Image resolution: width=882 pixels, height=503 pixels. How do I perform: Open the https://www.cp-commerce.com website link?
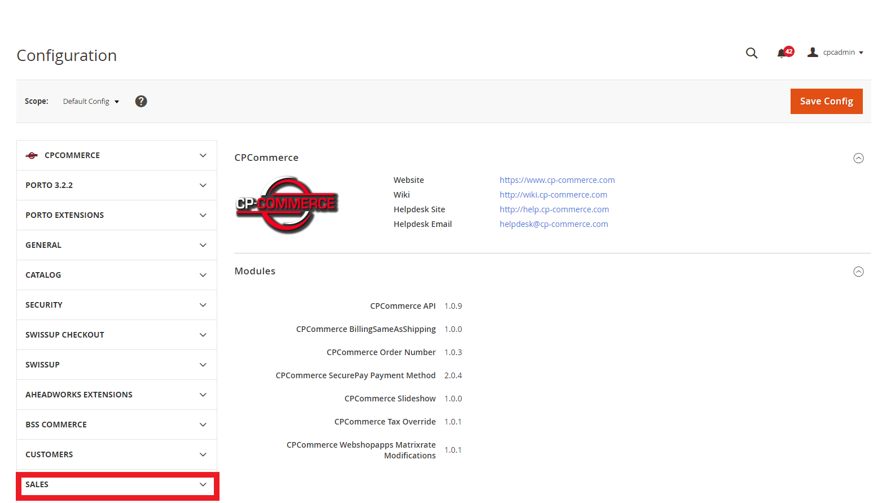point(557,180)
